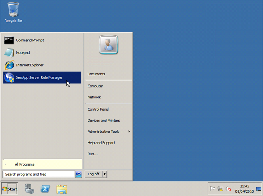This screenshot has height=196, width=263.
Task: Click the search magnifier button
Action: [78, 174]
